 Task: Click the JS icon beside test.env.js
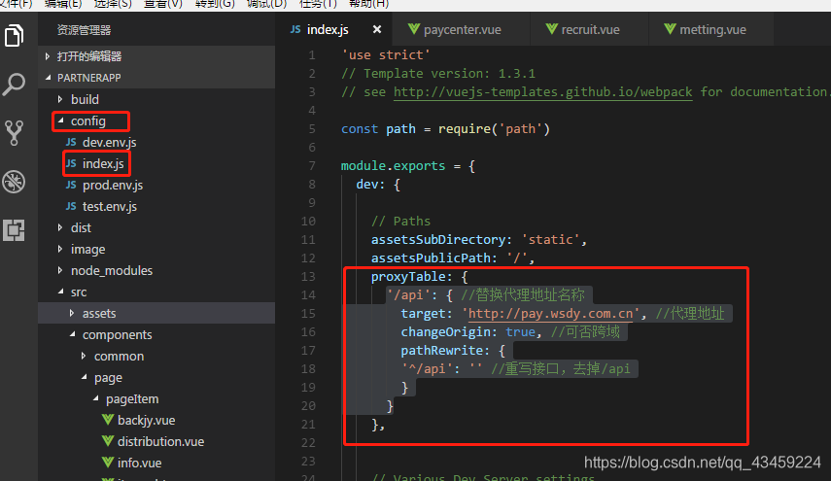tap(71, 206)
